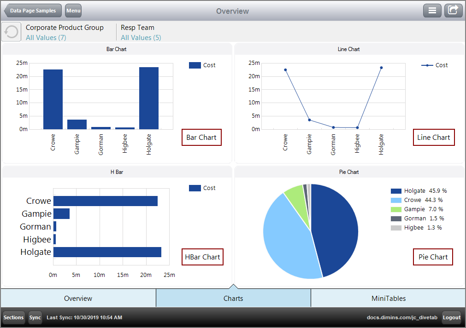This screenshot has height=328, width=466.
Task: Click the Last Sync timestamp text
Action: (x=84, y=317)
